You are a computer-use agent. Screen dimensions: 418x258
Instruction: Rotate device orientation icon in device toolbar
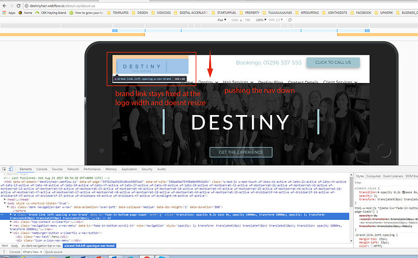point(290,20)
